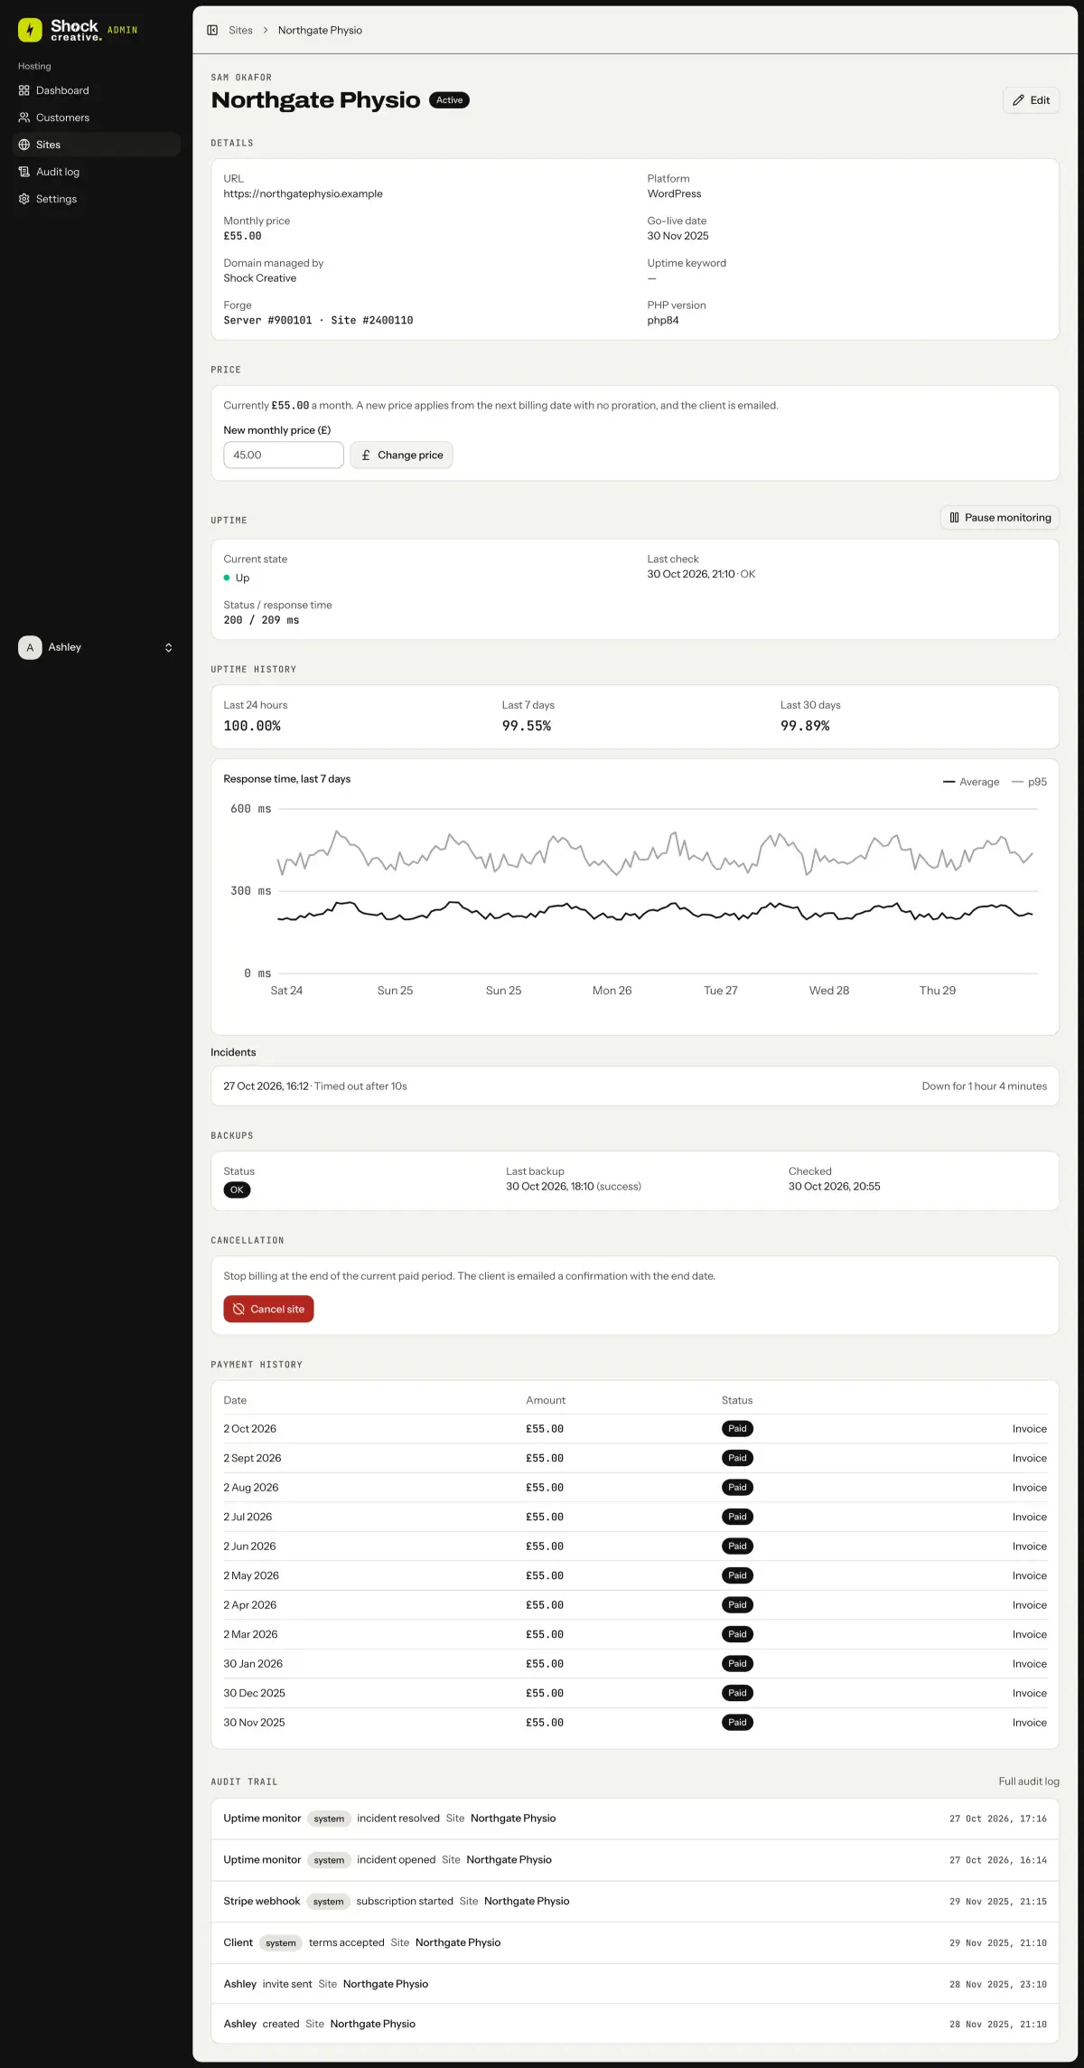
Task: Open Audit log from sidebar
Action: tap(97, 172)
